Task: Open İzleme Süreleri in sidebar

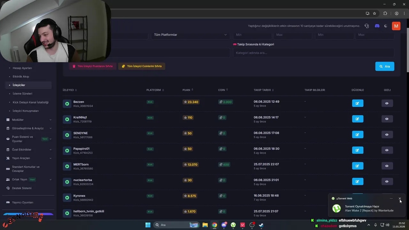Action: 22,94
